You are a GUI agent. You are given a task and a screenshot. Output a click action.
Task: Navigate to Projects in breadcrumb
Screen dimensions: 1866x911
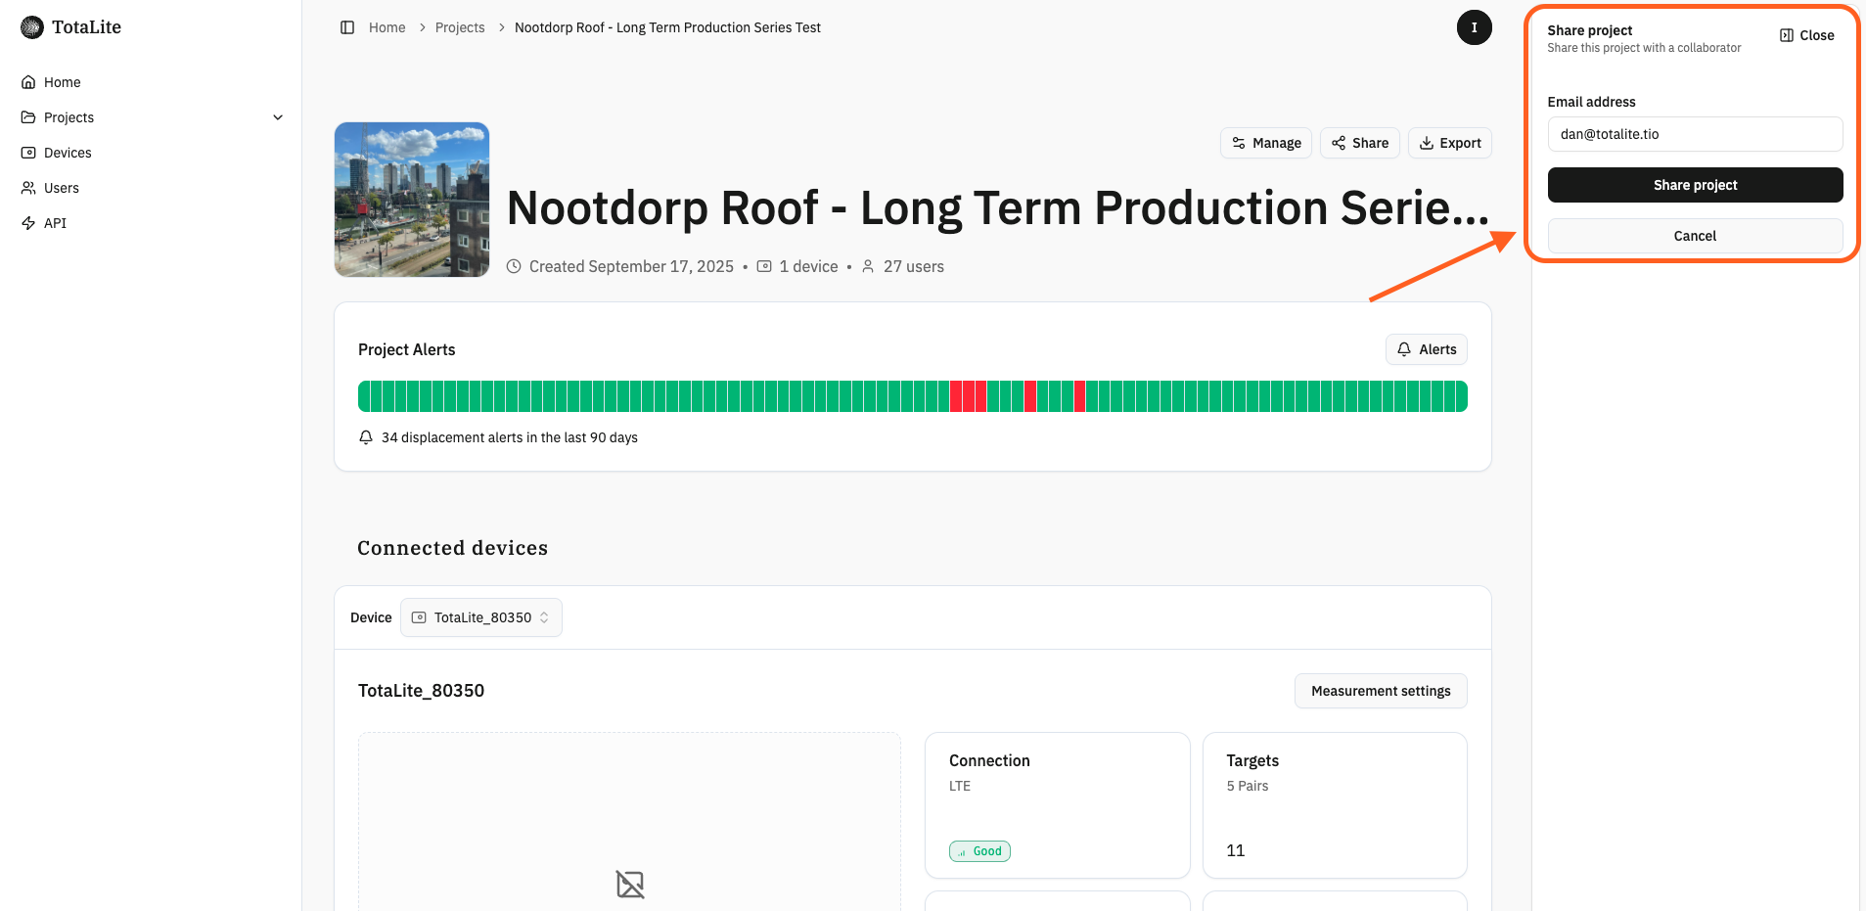460,27
